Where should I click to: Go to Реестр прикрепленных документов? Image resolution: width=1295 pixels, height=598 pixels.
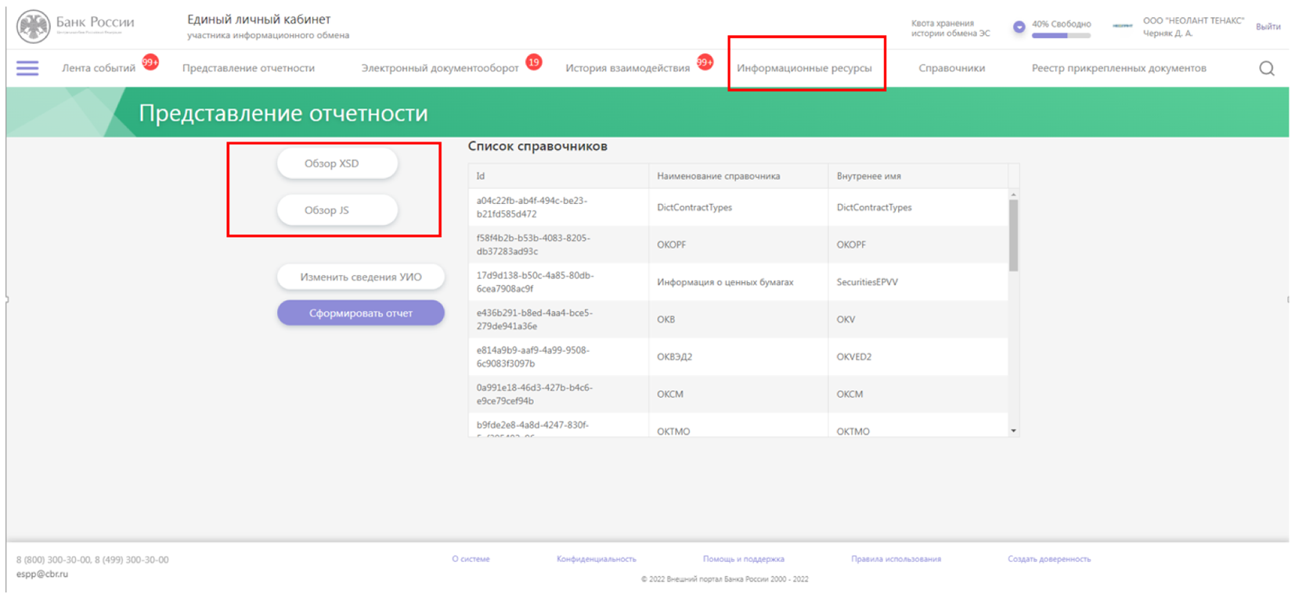click(1118, 69)
